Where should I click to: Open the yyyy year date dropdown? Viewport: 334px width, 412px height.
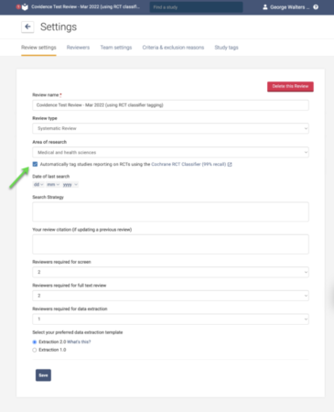pyautogui.click(x=70, y=185)
